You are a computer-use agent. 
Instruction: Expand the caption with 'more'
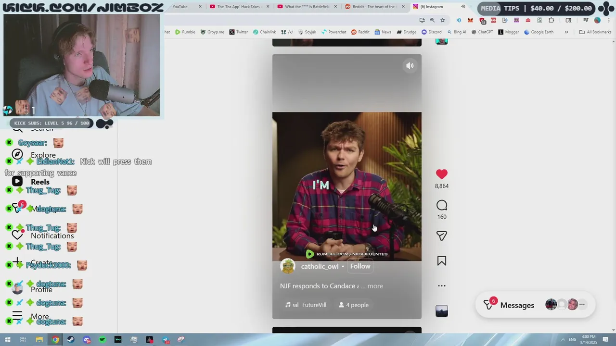tap(375, 286)
